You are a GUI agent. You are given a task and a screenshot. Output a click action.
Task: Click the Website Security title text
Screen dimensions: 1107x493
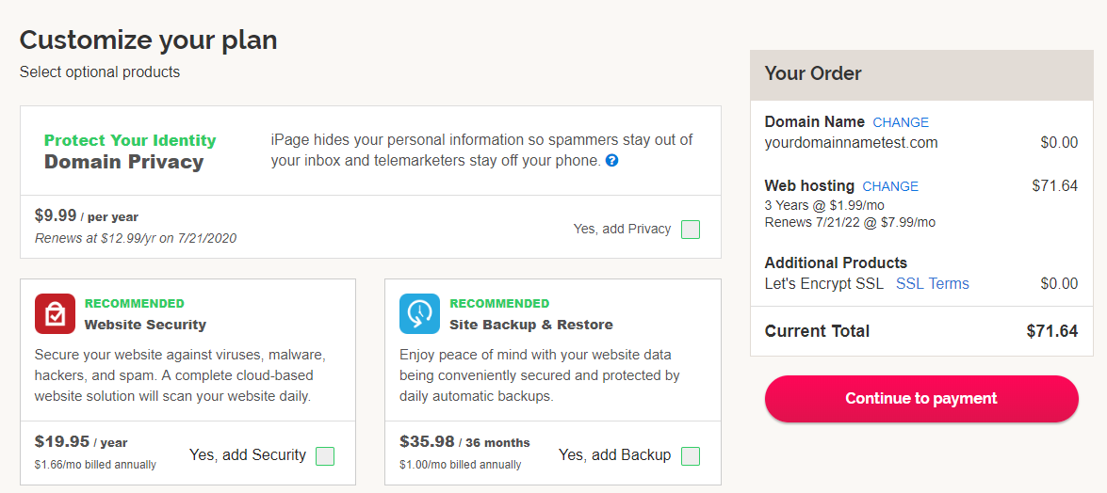tap(145, 326)
